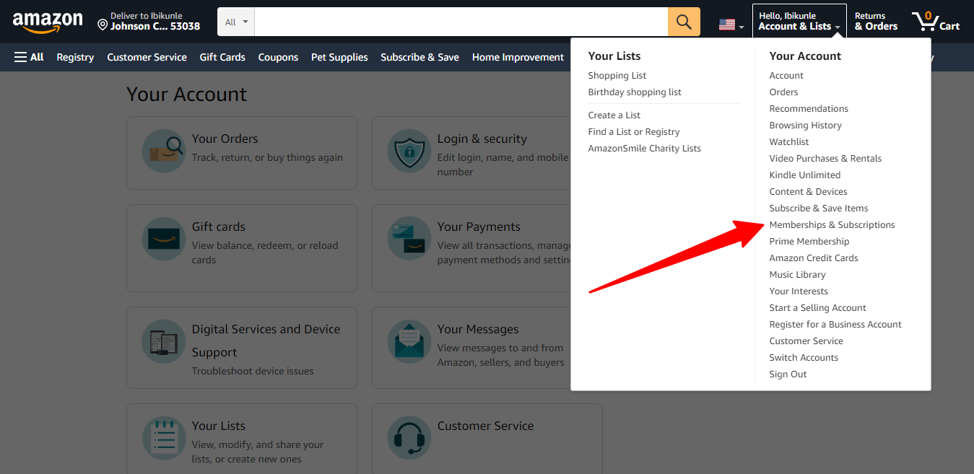Open Your Interests menu entry
Screen dimensions: 974x474
coord(799,291)
